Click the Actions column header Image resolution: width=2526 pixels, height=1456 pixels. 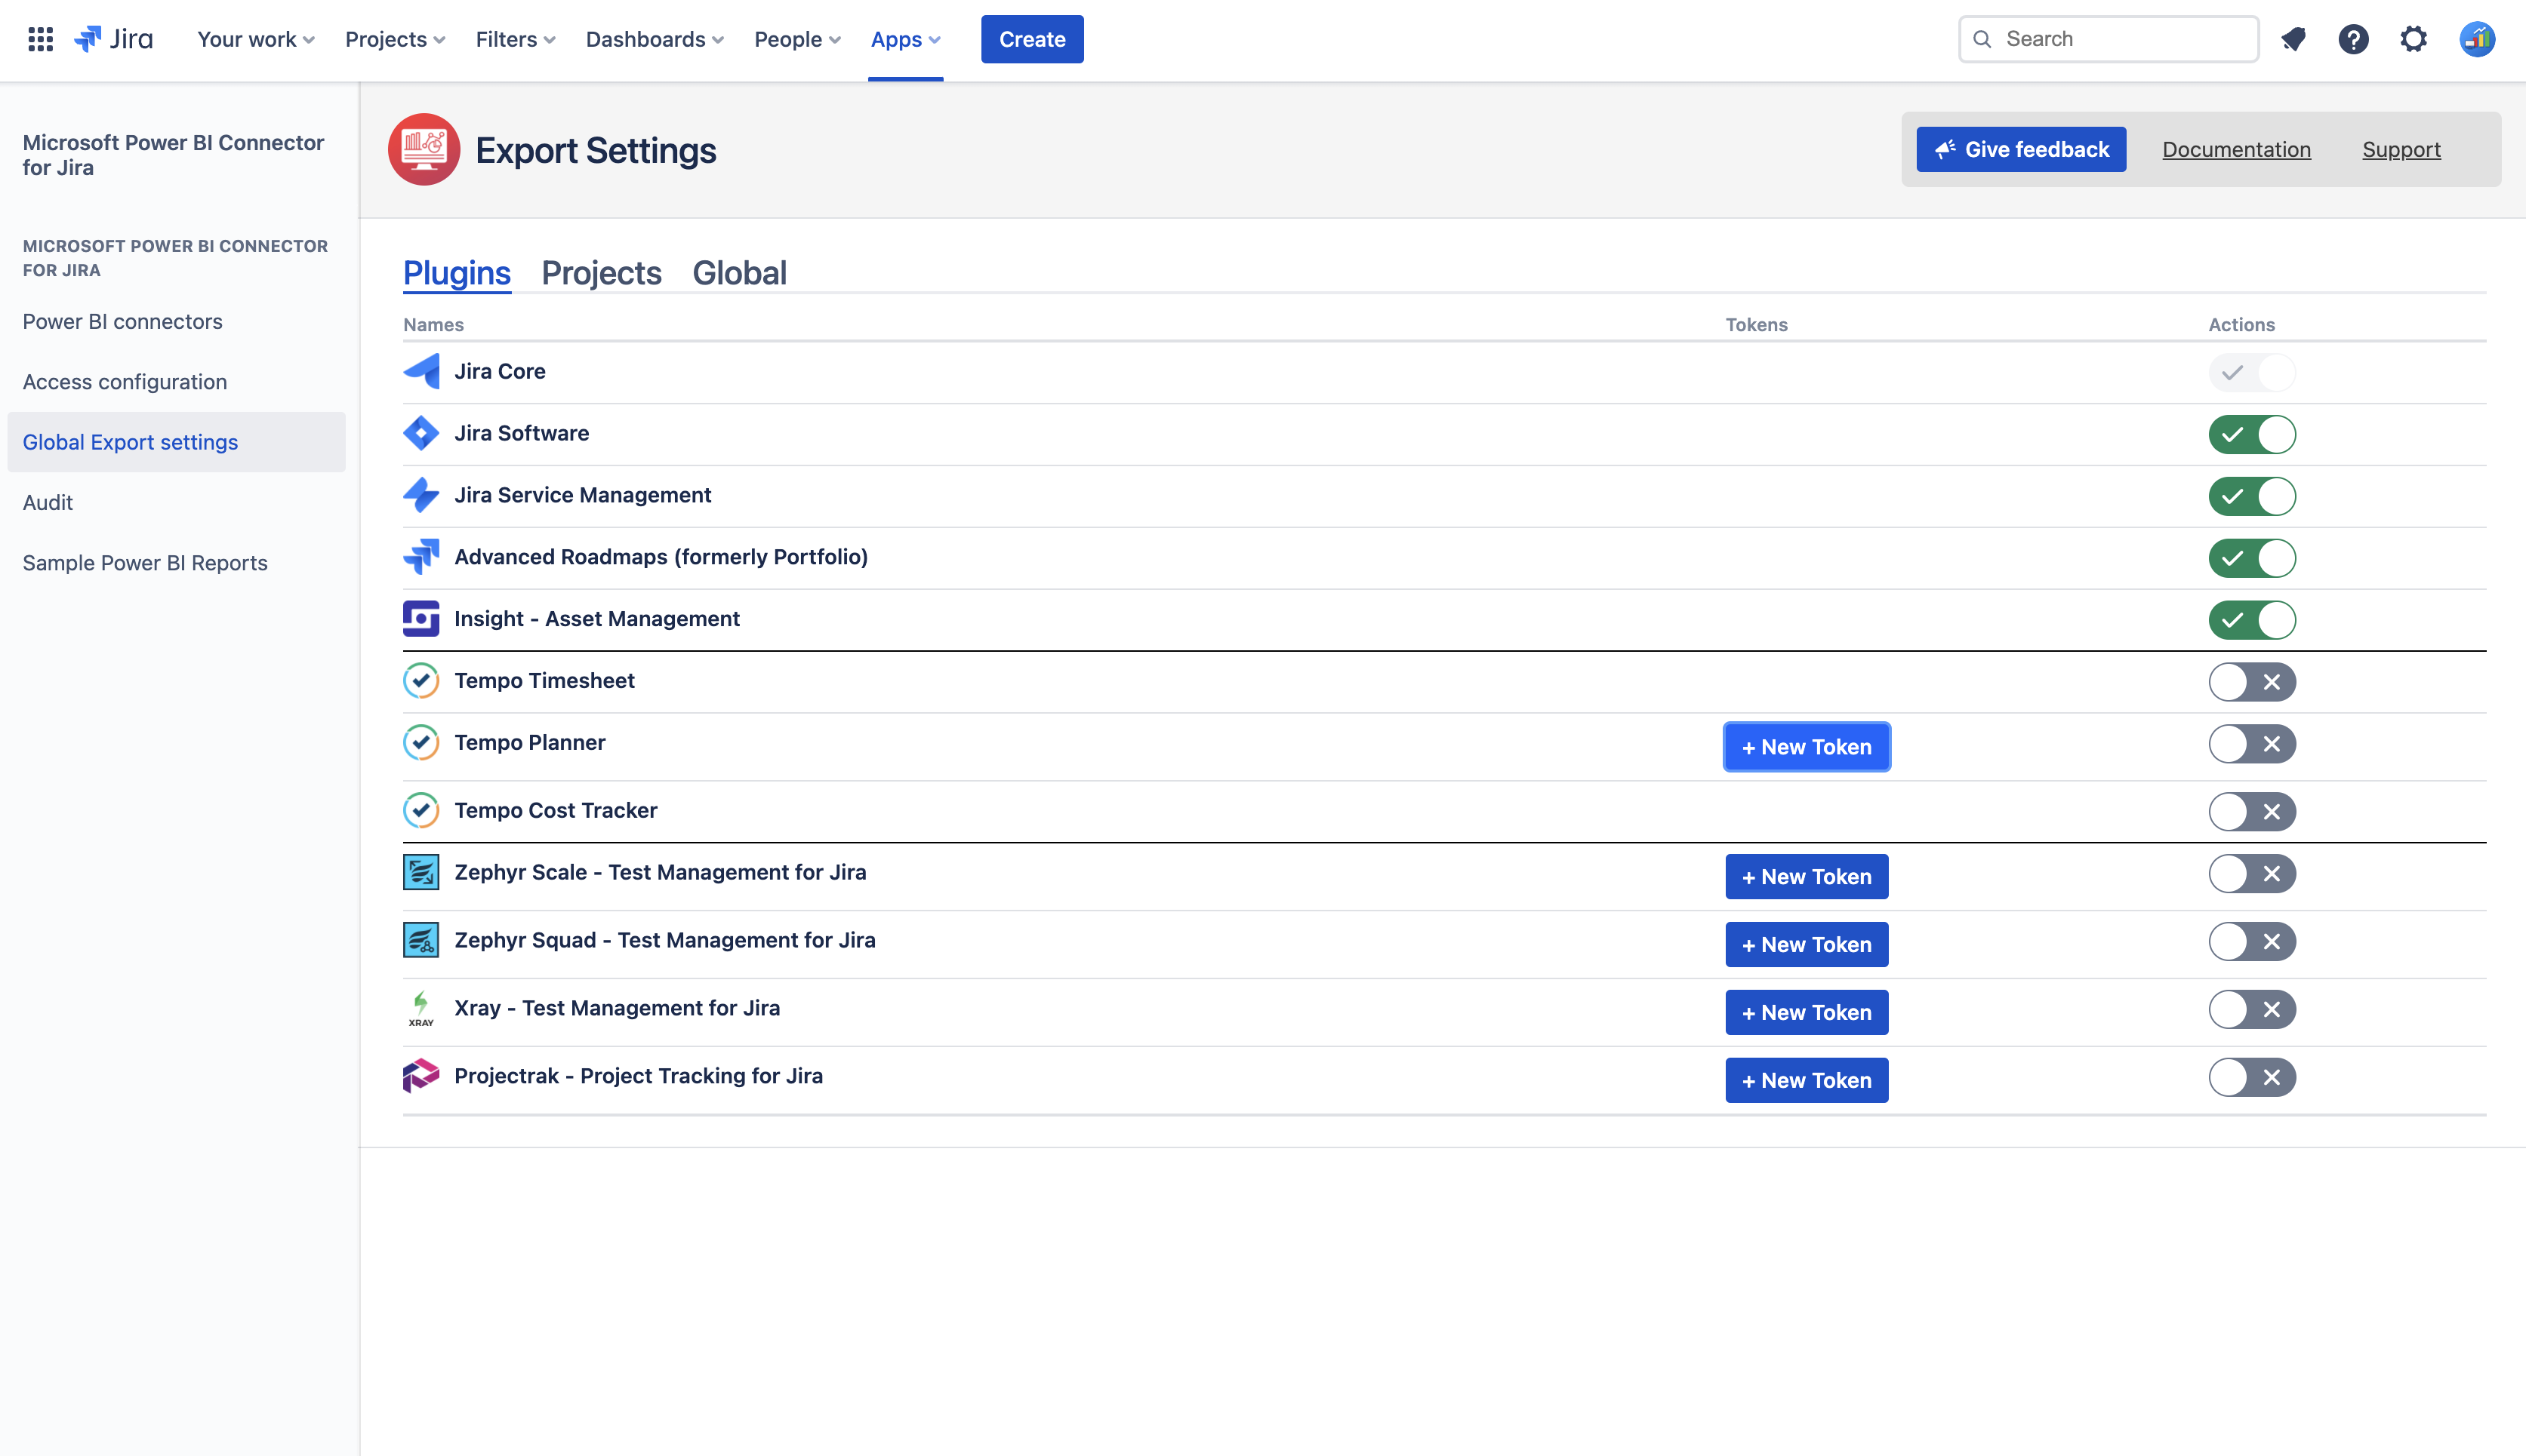[2242, 325]
